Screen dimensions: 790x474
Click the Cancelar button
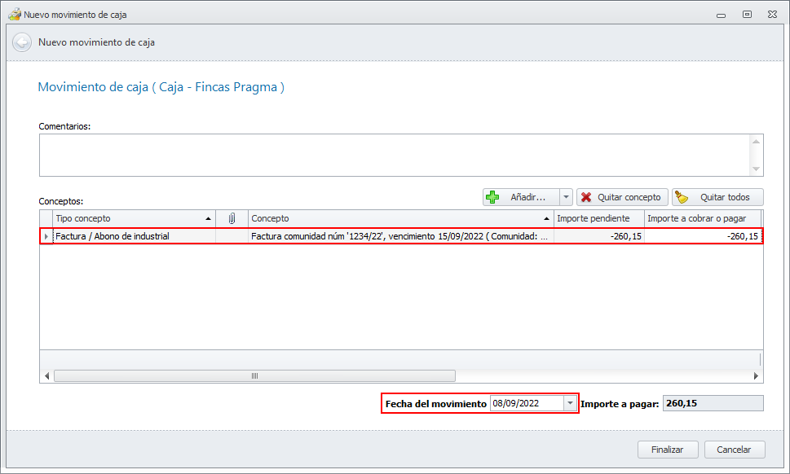734,450
